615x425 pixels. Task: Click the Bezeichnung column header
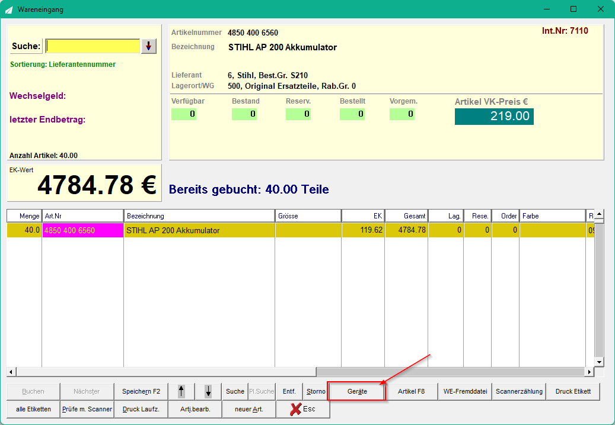pos(199,216)
